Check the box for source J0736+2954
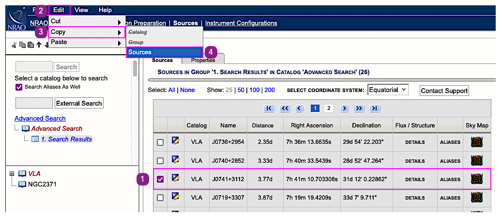 [x=160, y=142]
